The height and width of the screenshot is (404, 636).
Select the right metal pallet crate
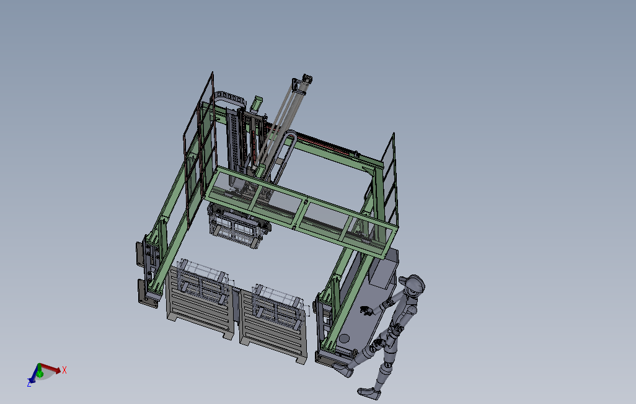pos(273,326)
